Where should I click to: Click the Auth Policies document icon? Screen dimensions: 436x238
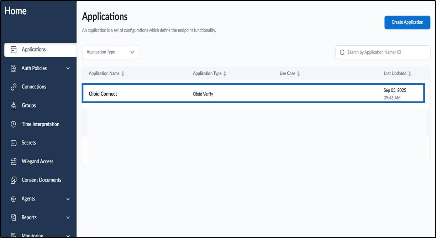(13, 68)
